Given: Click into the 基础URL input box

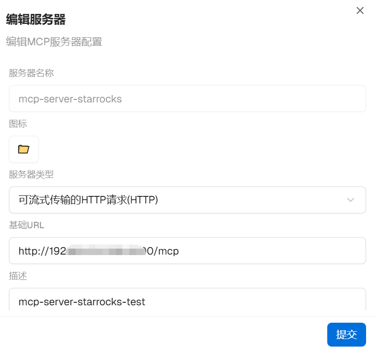Looking at the screenshot, I should tap(188, 251).
